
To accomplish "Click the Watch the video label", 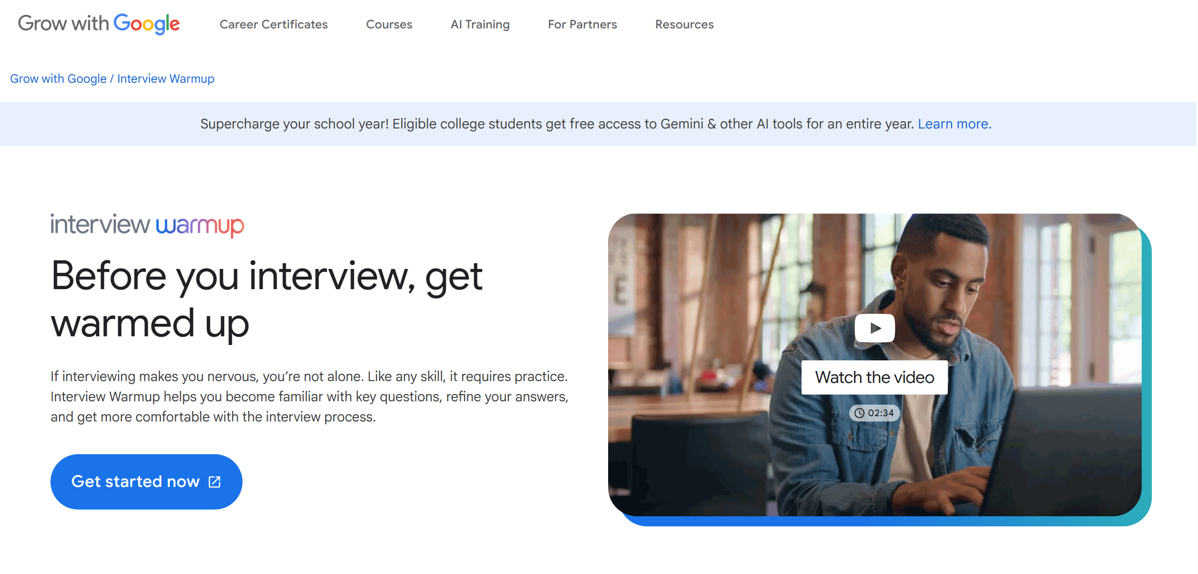I will 875,377.
